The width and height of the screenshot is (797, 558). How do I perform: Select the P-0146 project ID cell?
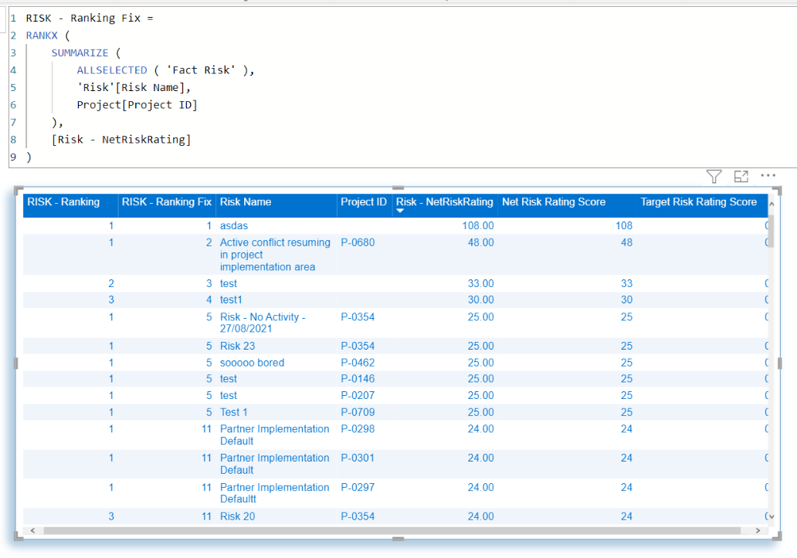[358, 379]
